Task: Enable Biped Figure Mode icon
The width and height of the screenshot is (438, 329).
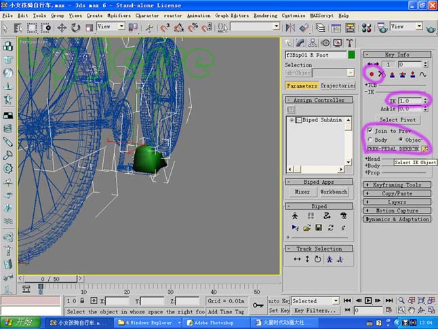Action: point(295,216)
